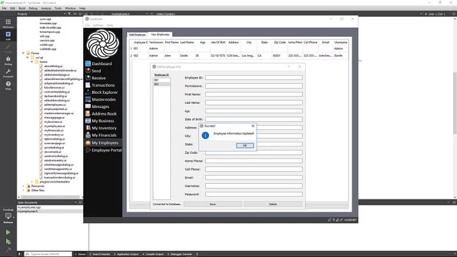Select aboutdialog.ui in project tree
The height and width of the screenshot is (257, 457).
[53, 66]
